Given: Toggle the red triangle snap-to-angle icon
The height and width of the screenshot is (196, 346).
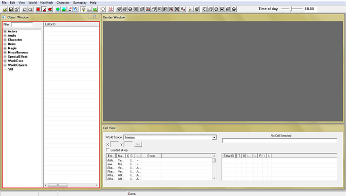Looking at the screenshot, I should [44, 9].
